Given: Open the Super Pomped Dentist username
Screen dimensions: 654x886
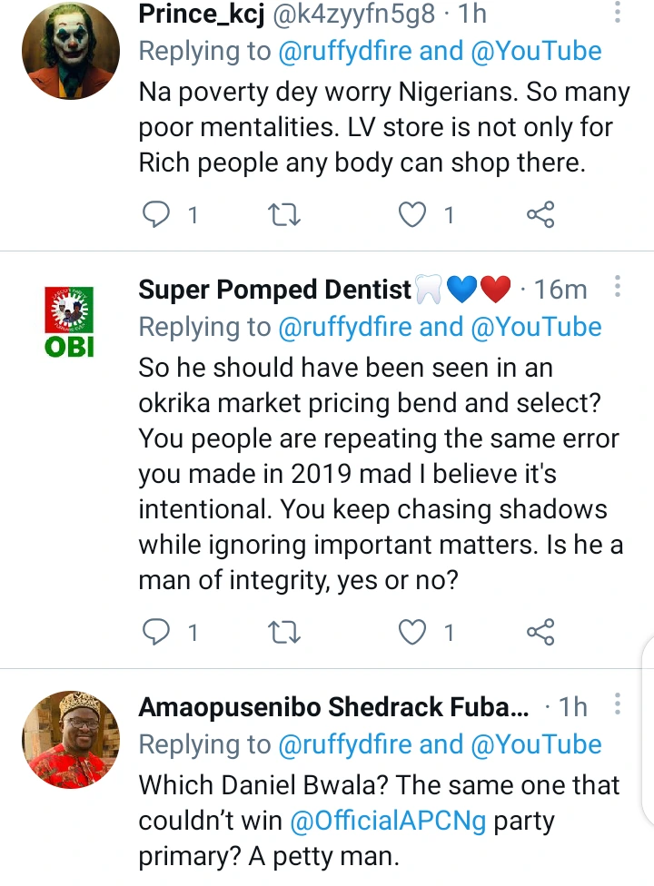Looking at the screenshot, I should pos(274,290).
